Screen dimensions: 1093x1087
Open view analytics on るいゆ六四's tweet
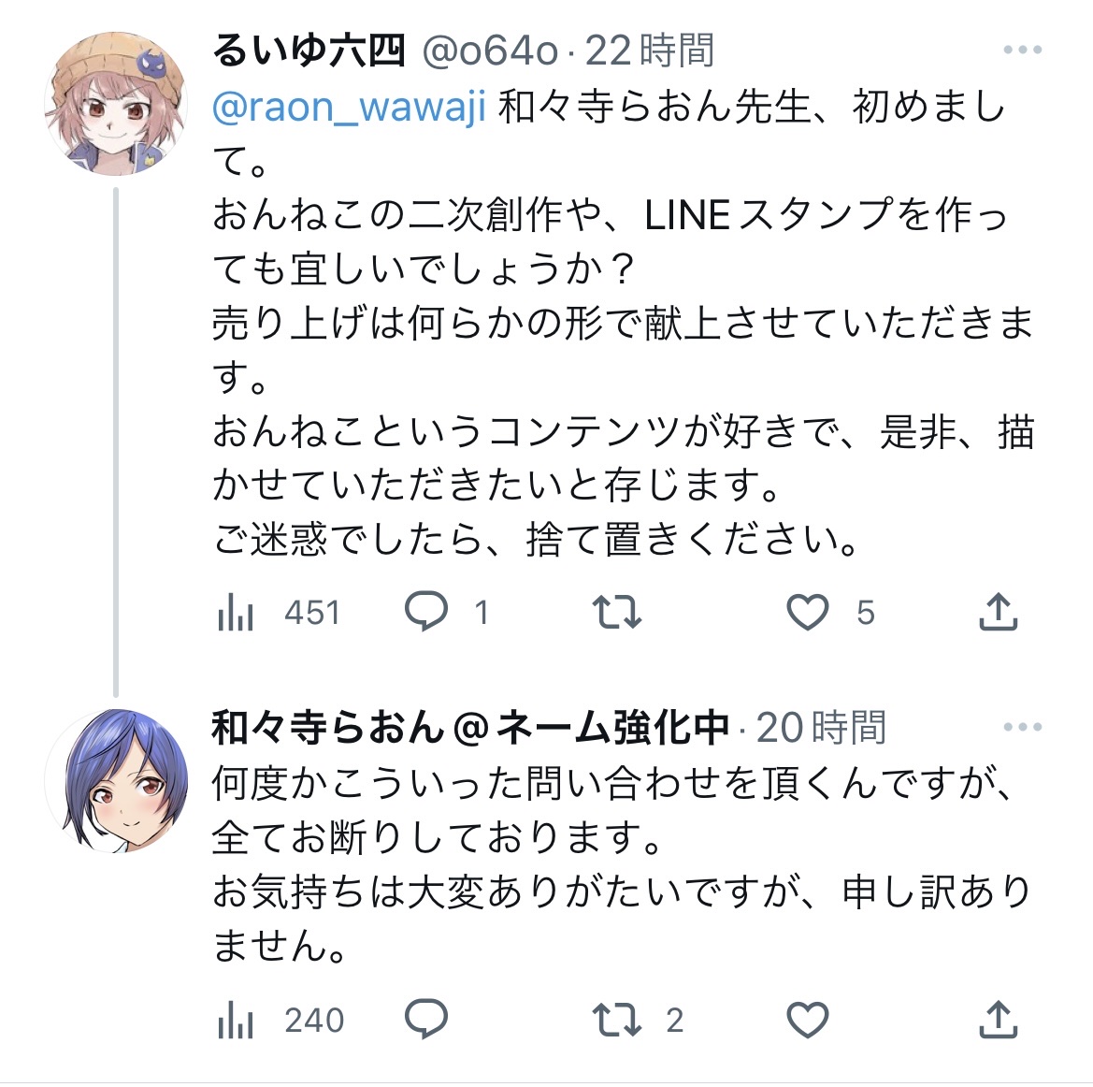tap(236, 614)
